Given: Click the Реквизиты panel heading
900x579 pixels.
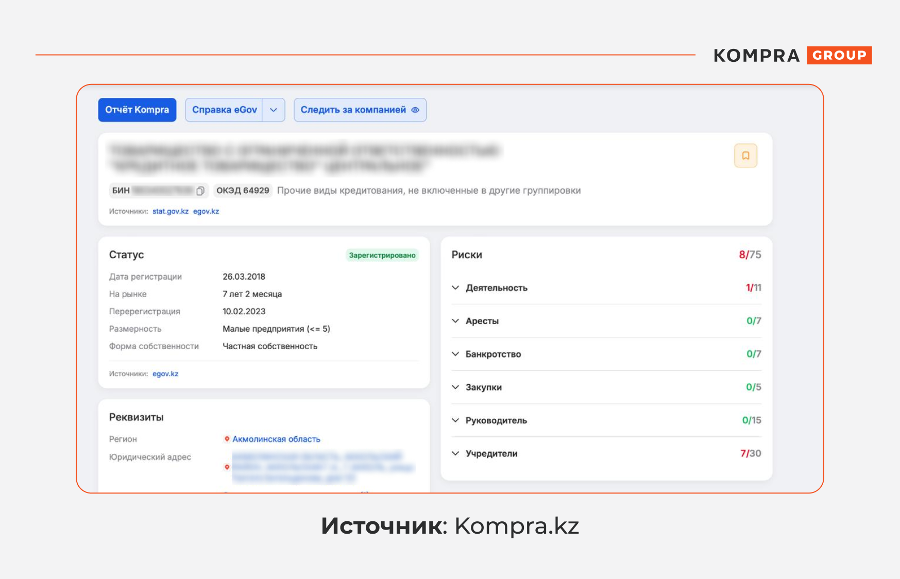Looking at the screenshot, I should 136,417.
